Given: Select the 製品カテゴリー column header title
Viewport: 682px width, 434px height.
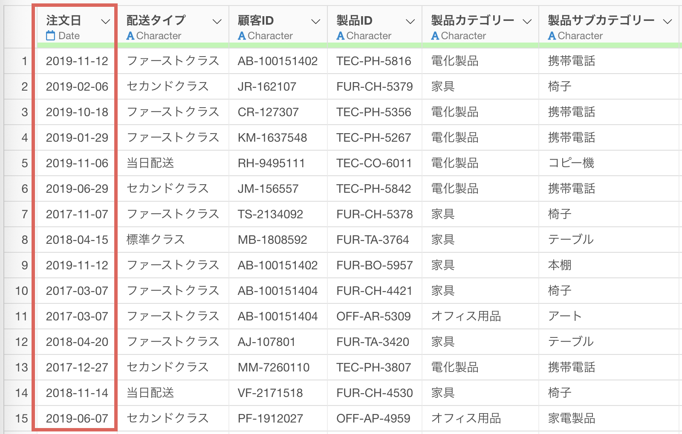Looking at the screenshot, I should tap(472, 20).
